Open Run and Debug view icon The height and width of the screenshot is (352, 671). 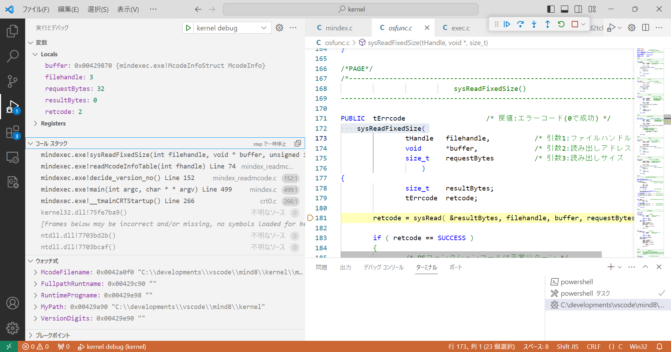coord(13,107)
